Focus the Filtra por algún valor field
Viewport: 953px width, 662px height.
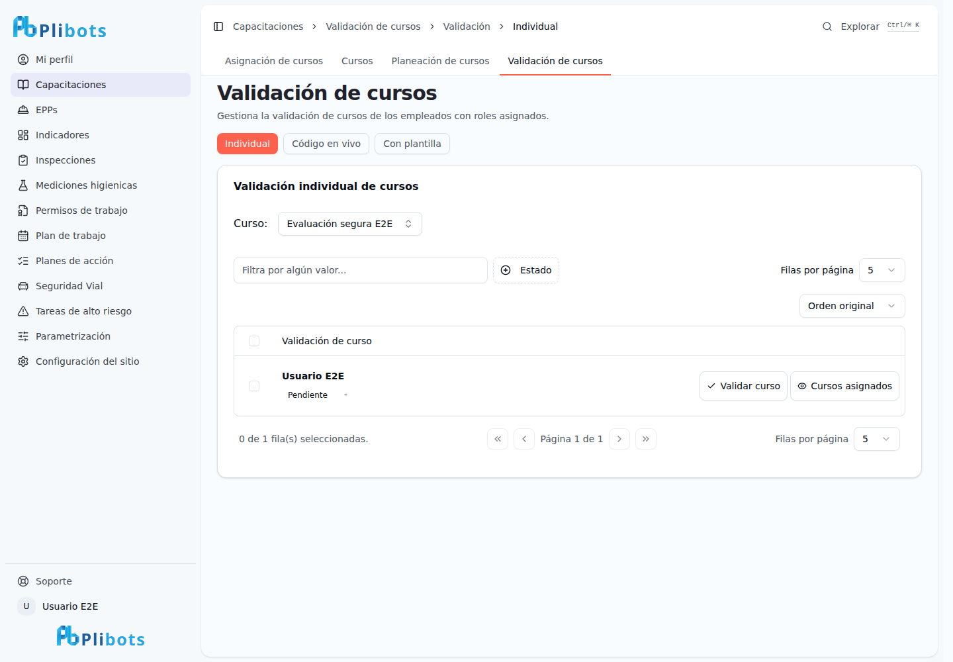point(361,270)
